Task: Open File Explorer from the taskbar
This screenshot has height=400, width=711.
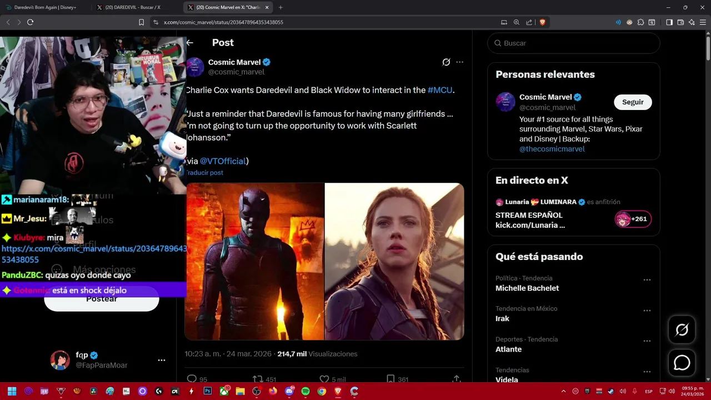Action: pyautogui.click(x=240, y=391)
